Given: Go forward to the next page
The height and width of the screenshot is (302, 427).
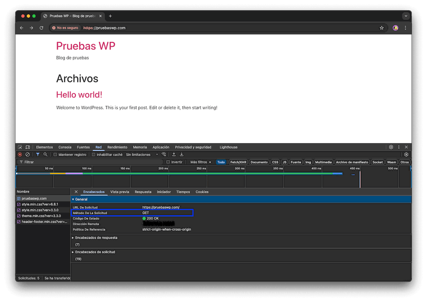Looking at the screenshot, I should coord(32,28).
